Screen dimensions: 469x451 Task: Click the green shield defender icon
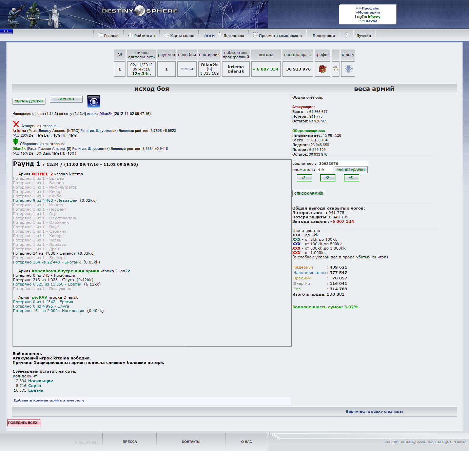[16, 141]
